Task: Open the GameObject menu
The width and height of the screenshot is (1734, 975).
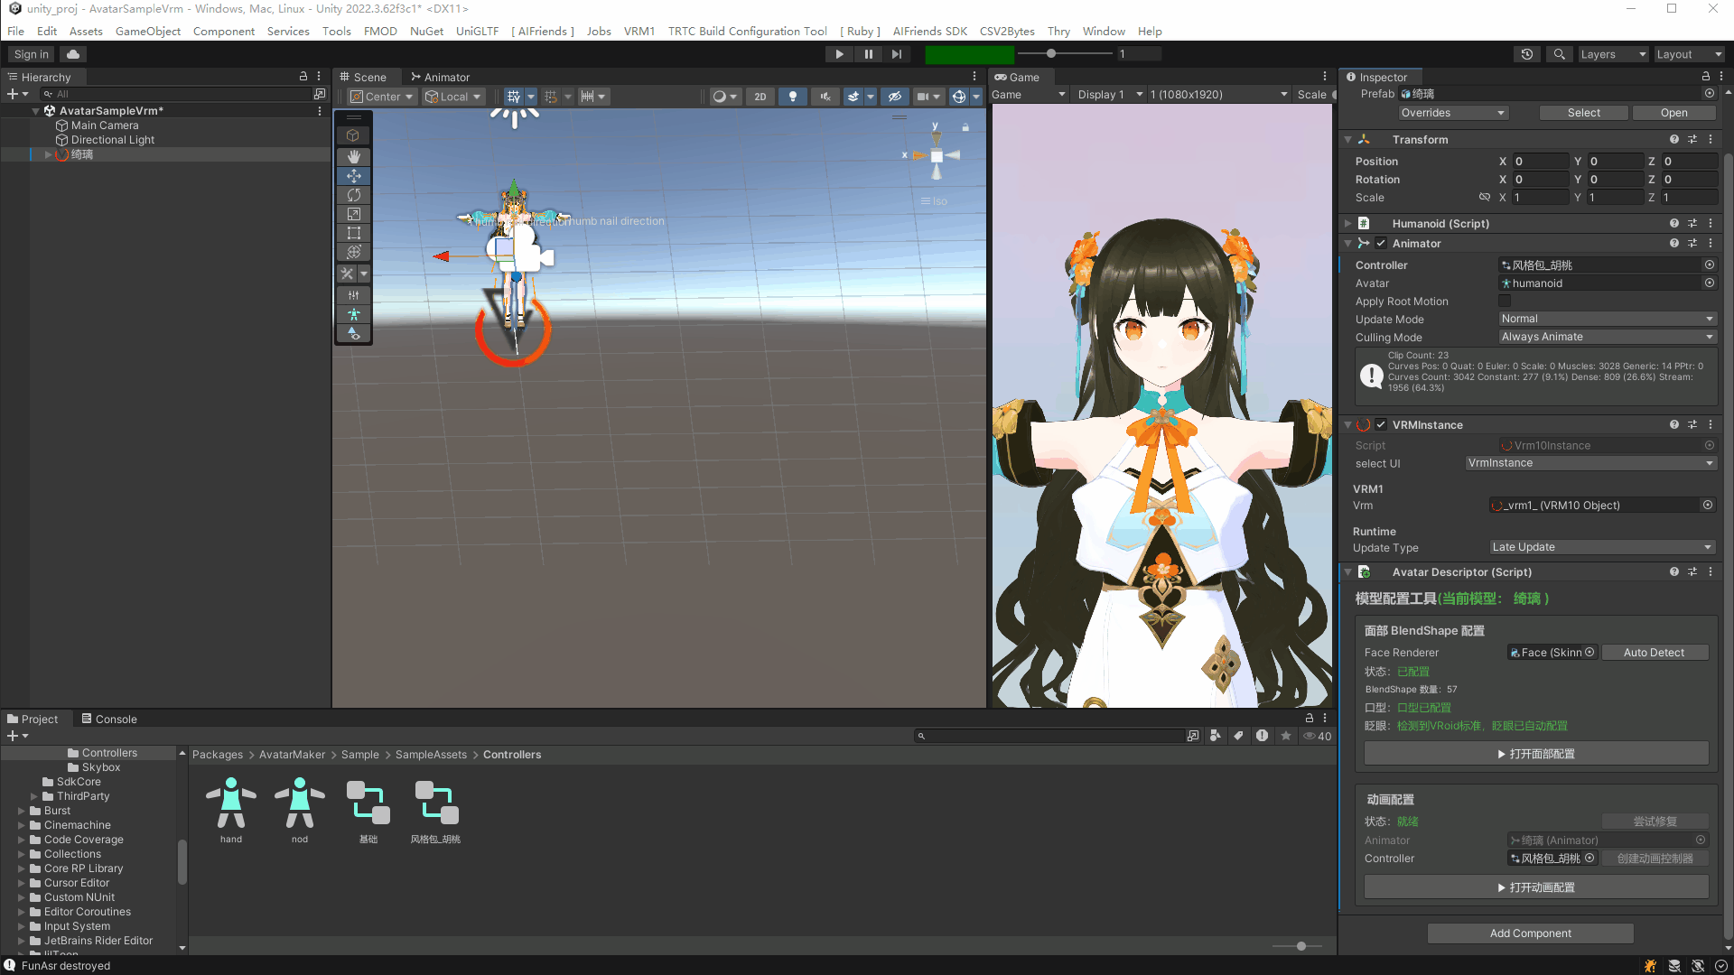Action: [147, 31]
